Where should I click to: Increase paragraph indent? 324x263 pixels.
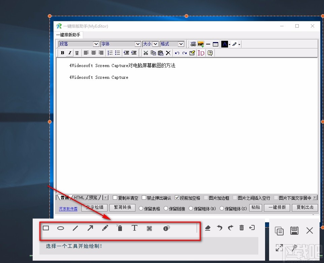point(134,53)
